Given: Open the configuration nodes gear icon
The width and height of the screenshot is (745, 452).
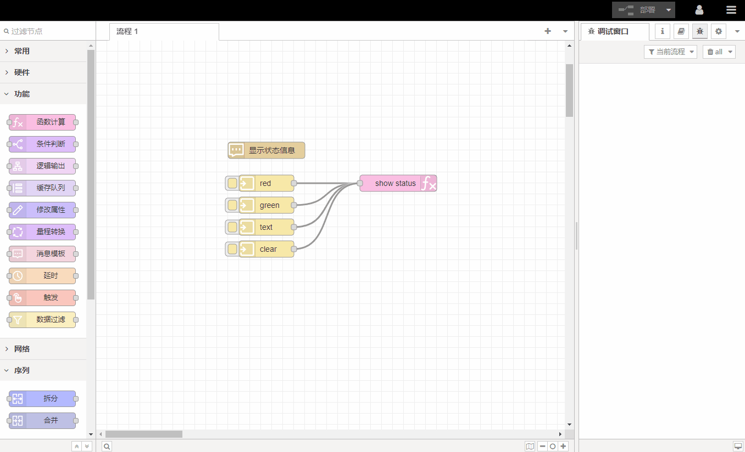Looking at the screenshot, I should (718, 31).
